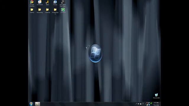Open the Warcraft III Frozen Throne shortcut

point(63,3)
